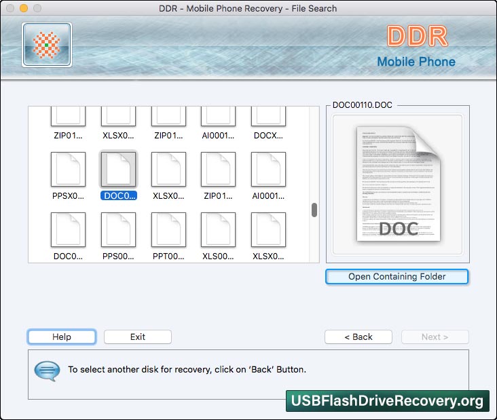Click the Next > button
This screenshot has width=497, height=420.
[x=435, y=337]
